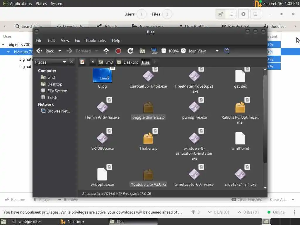The width and height of the screenshot is (300, 225).
Task: Close the Places sidebar pane
Action: [x=71, y=62]
